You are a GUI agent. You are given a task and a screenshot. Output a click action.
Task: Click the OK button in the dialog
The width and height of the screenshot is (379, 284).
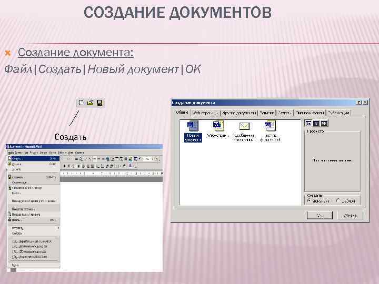pyautogui.click(x=320, y=215)
